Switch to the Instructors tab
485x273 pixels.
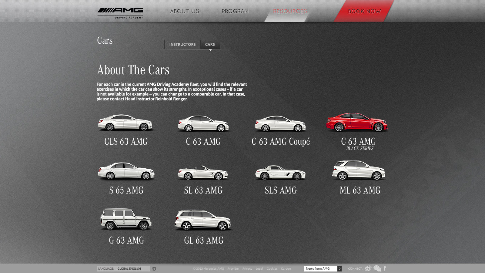[x=182, y=44]
